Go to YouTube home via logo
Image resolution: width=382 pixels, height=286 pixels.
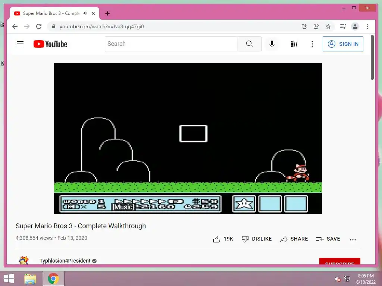point(50,44)
